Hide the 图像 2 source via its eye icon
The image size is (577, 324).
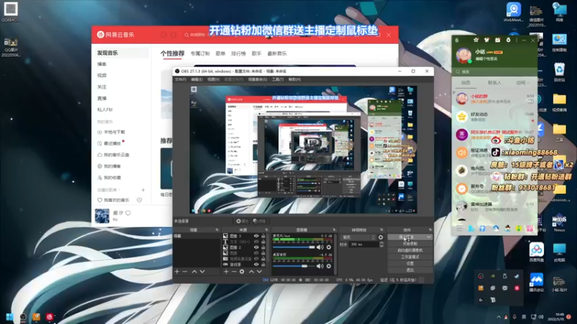pos(256,248)
